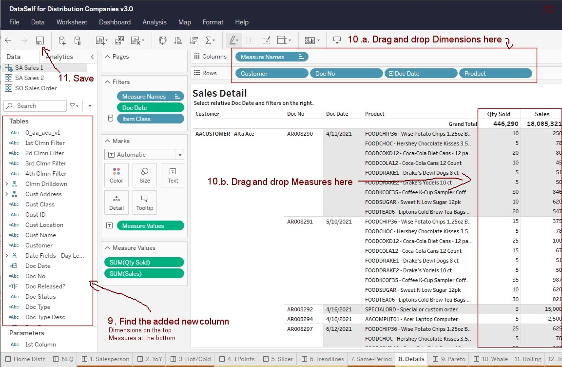Click the Swap rows and columns icon
562x367 pixels.
162,41
